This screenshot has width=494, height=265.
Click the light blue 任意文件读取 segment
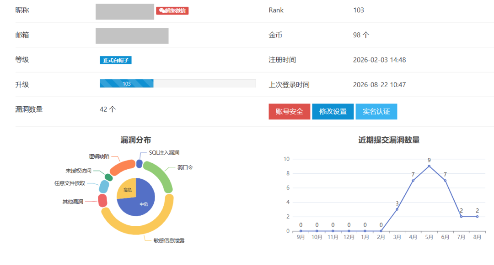[x=104, y=187]
